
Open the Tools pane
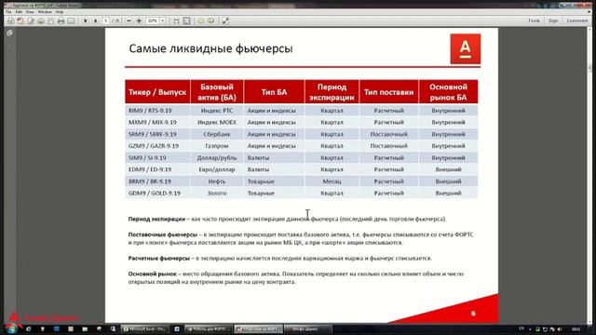(534, 20)
